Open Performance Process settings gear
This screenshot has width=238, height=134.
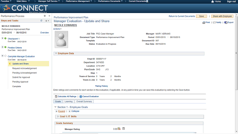coord(45,16)
